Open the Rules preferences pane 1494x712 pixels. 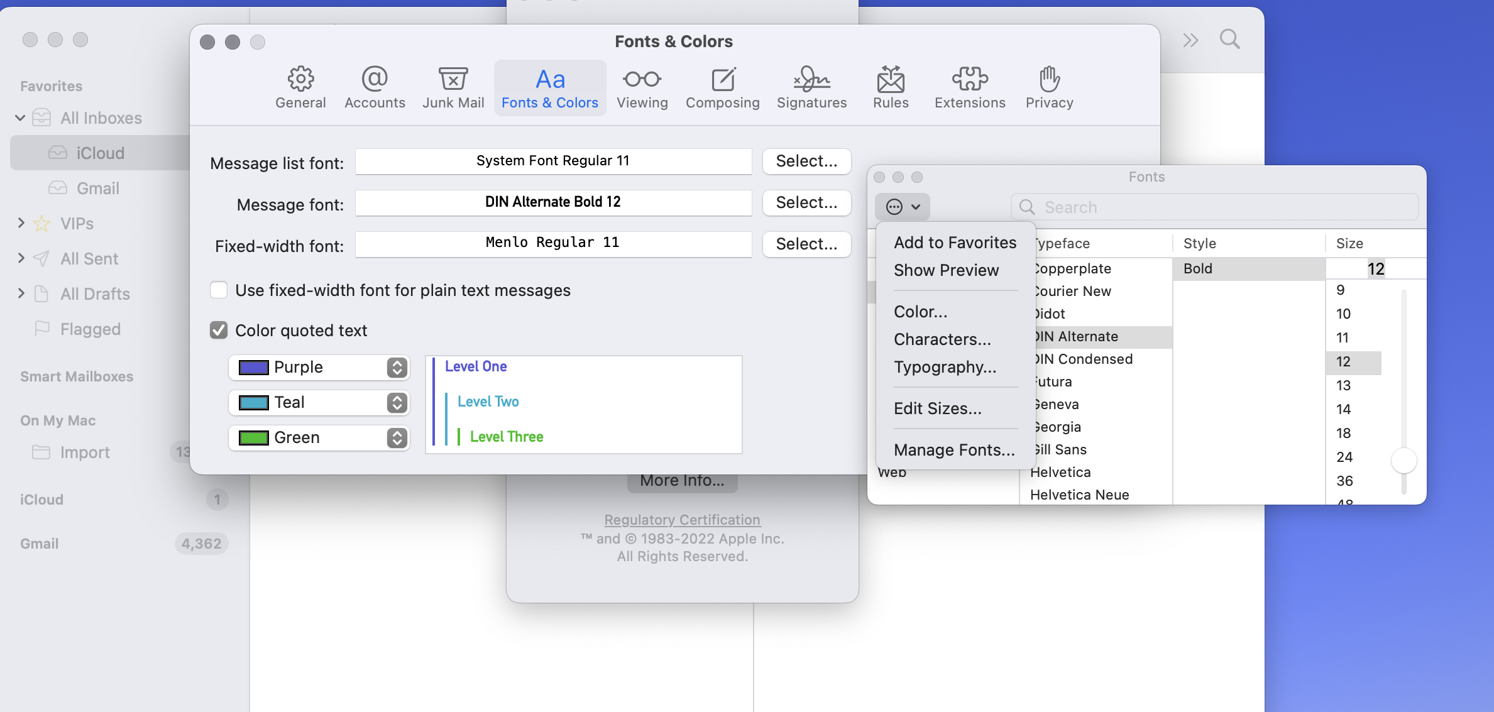pos(890,87)
